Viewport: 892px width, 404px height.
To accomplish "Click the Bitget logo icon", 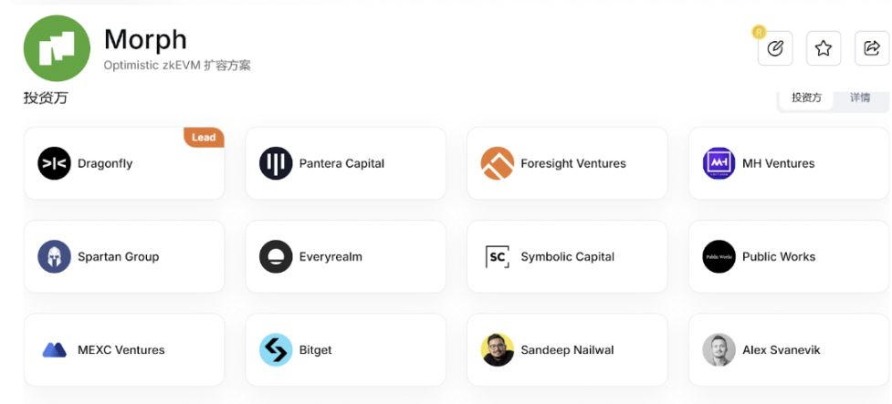I will (x=276, y=350).
